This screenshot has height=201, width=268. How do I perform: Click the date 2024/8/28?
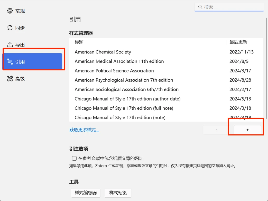pos(240,80)
